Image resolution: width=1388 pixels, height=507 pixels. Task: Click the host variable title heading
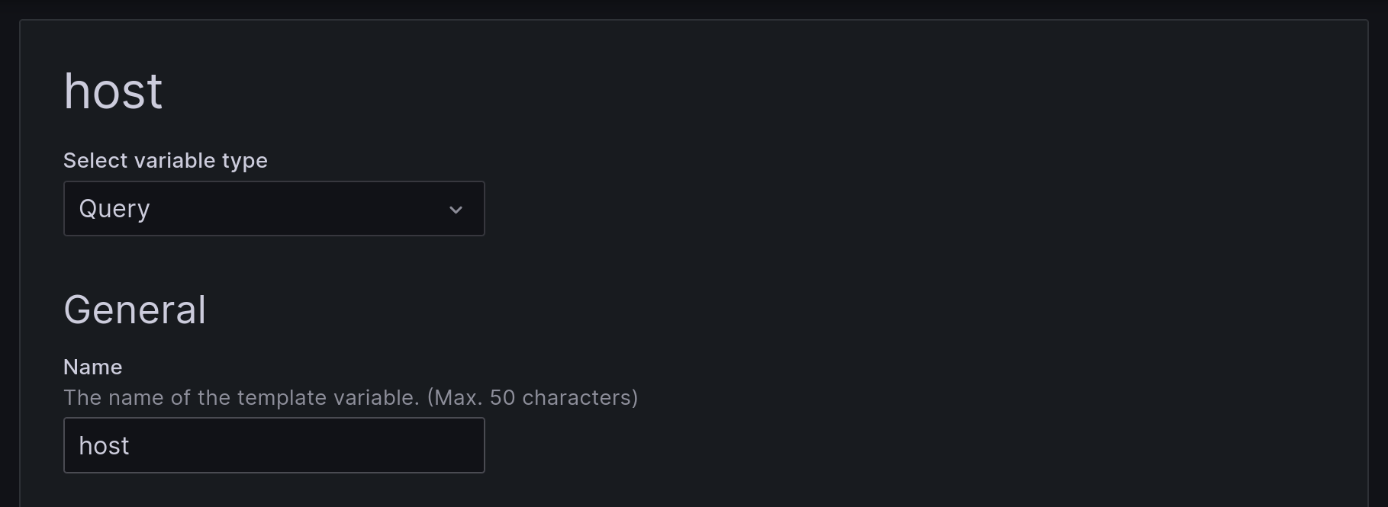tap(113, 90)
